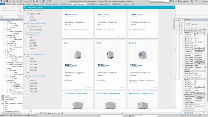
Task: Switch to the Systems ribbon tab
Action: 9,4
